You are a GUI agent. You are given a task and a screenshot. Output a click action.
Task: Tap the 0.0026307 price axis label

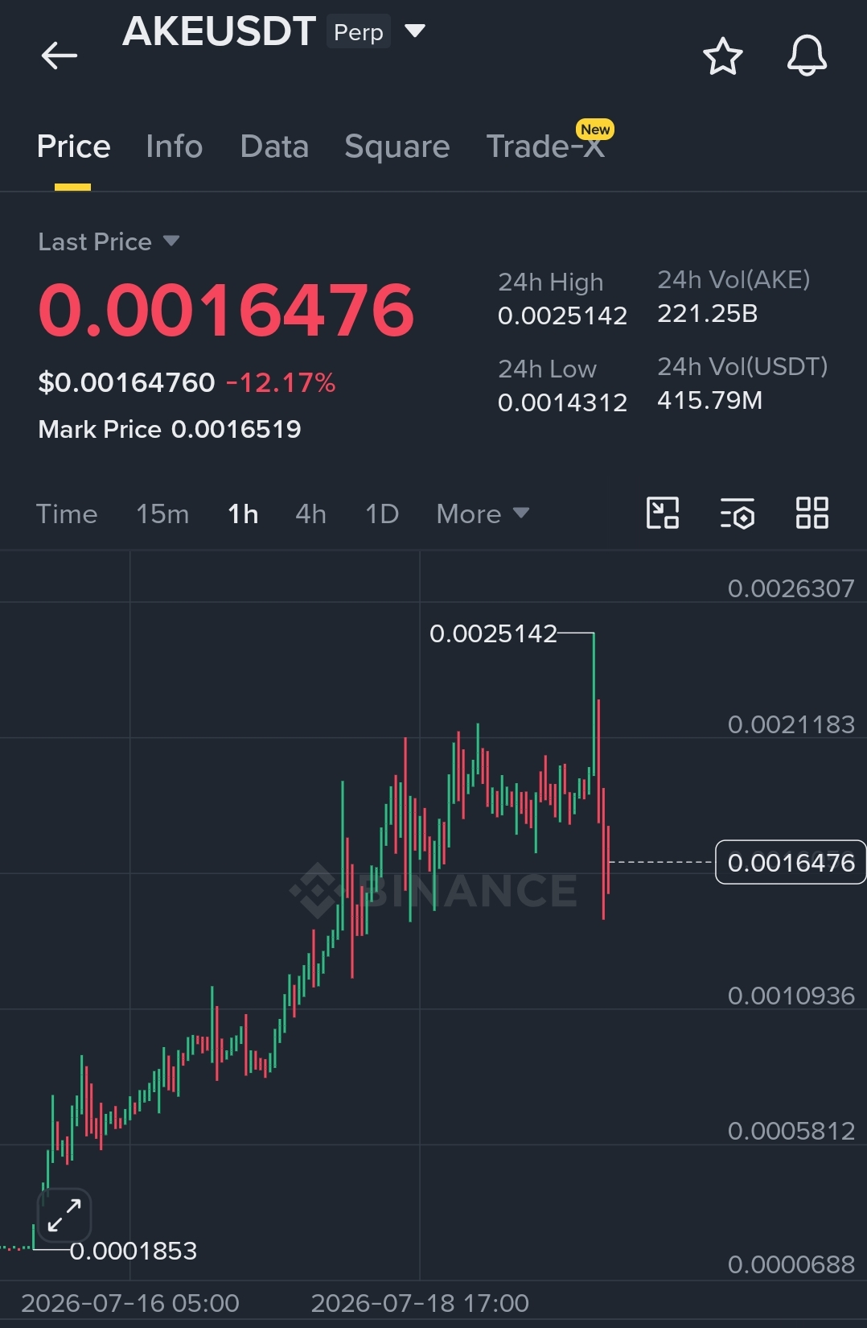click(791, 588)
